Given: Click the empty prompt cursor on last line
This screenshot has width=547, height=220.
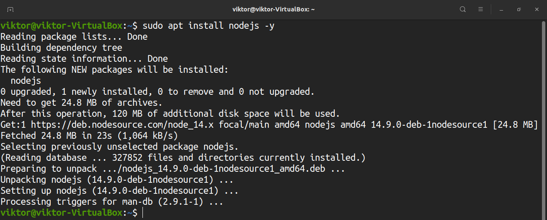Looking at the screenshot, I should pos(143,213).
